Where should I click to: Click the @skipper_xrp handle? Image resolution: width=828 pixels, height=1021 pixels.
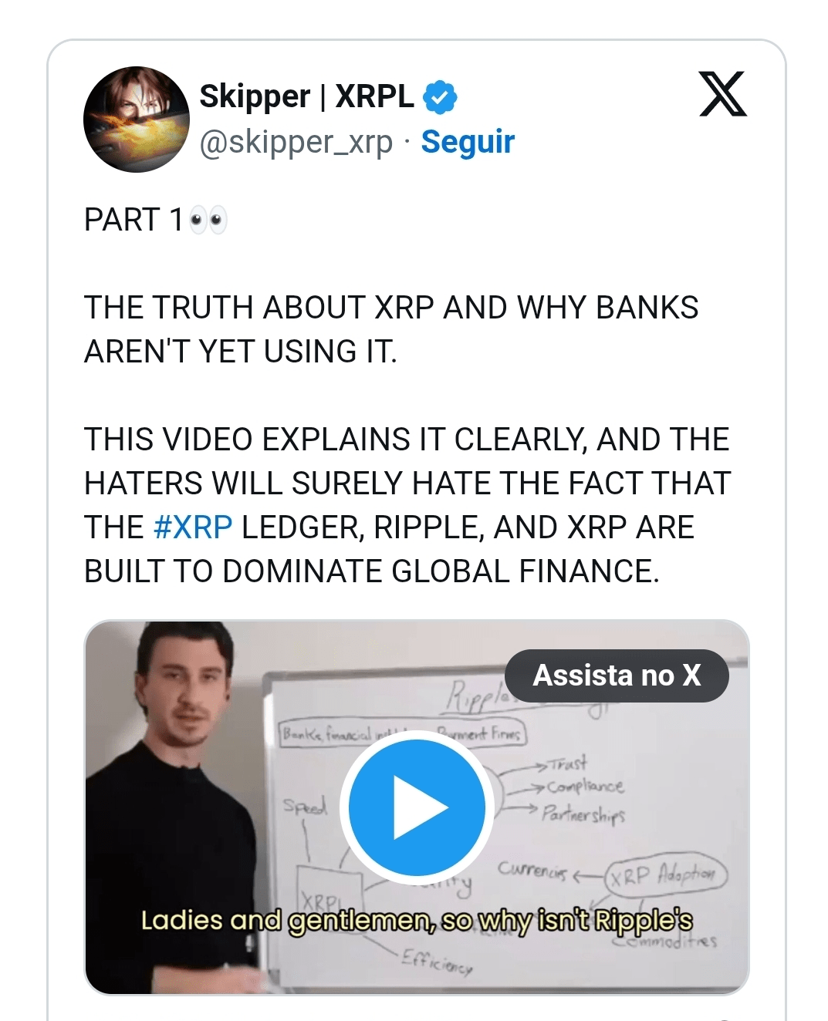(296, 143)
